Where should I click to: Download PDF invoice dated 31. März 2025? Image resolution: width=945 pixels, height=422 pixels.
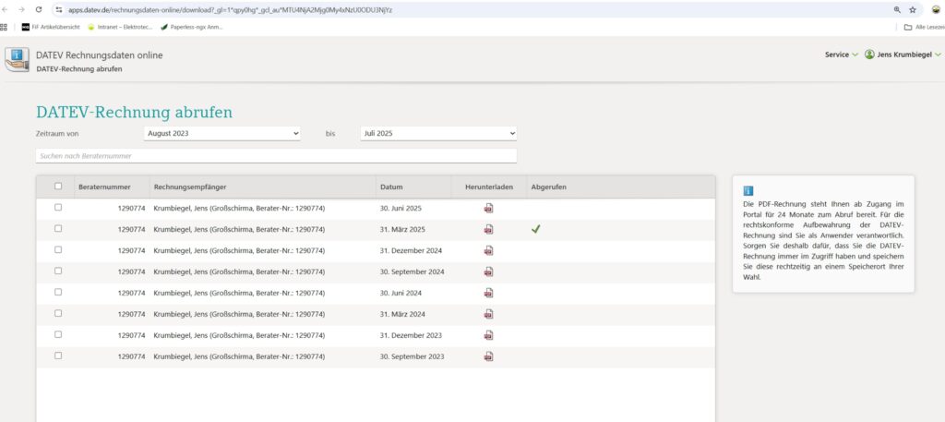488,229
